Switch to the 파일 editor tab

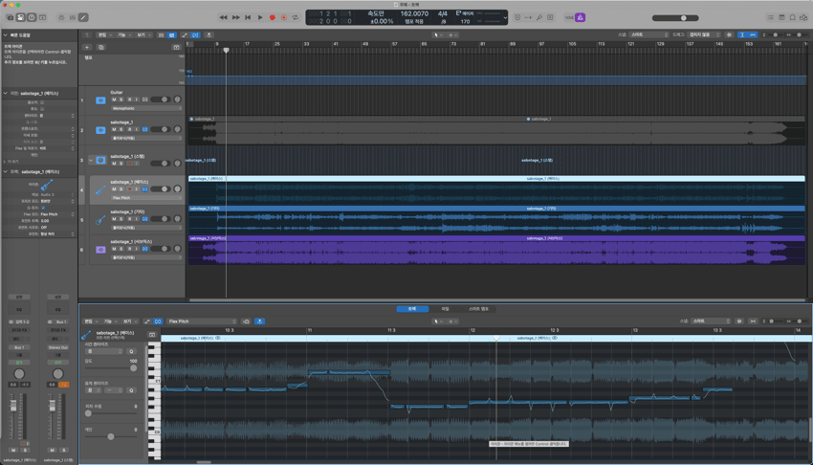click(x=444, y=309)
